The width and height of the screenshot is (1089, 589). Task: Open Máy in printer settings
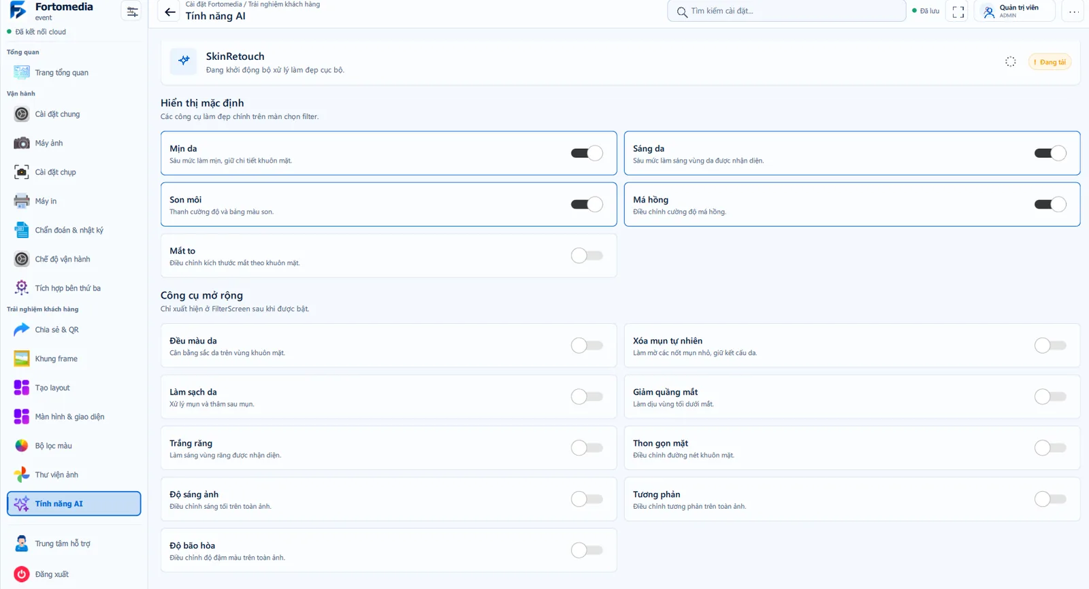click(74, 201)
